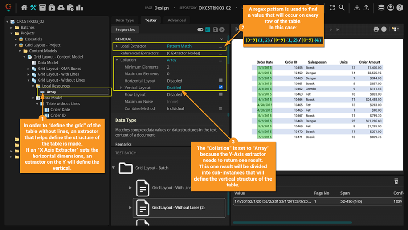
Task: Open the Referenced Extractors ellipsis button
Action: pyautogui.click(x=220, y=54)
